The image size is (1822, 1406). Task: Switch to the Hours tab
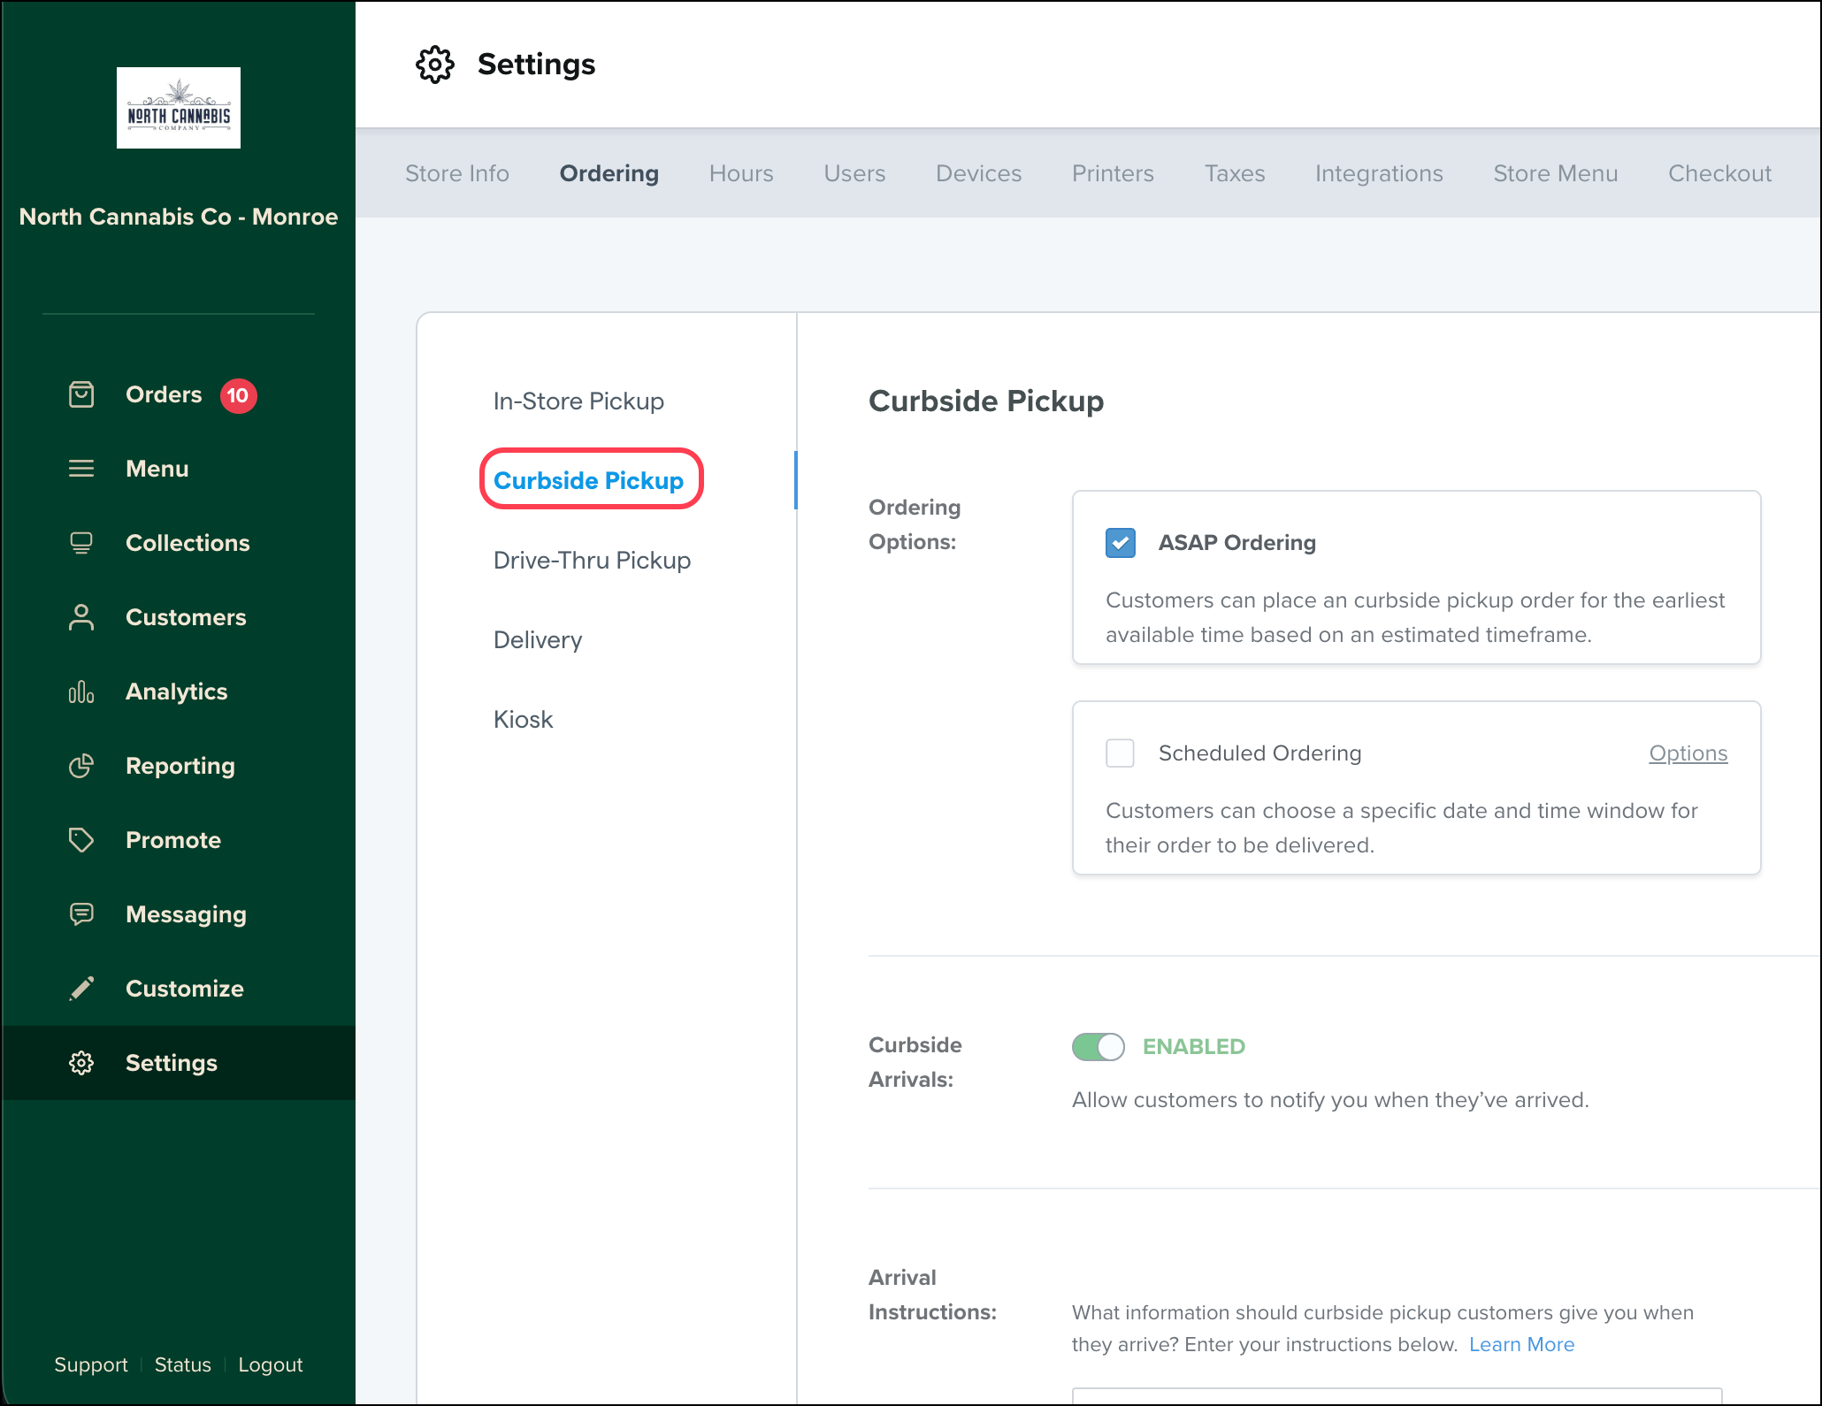[741, 173]
